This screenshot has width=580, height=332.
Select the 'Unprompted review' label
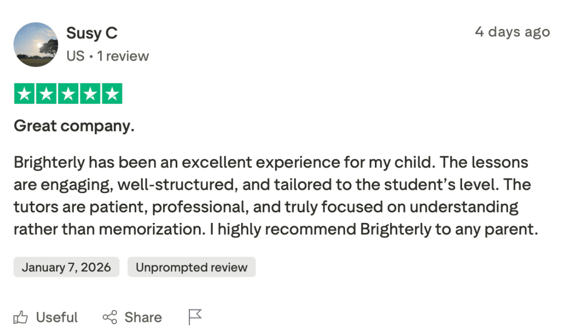coord(191,267)
